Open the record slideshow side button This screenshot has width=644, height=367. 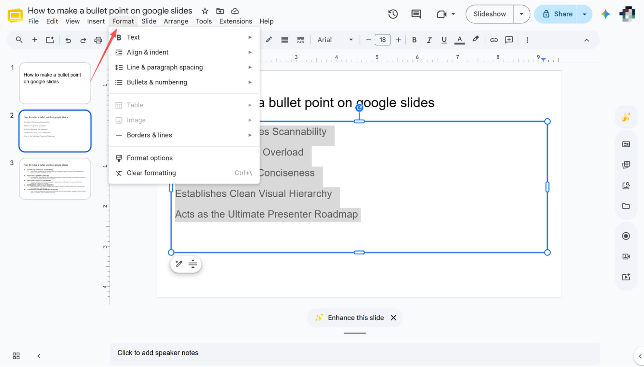click(x=626, y=236)
